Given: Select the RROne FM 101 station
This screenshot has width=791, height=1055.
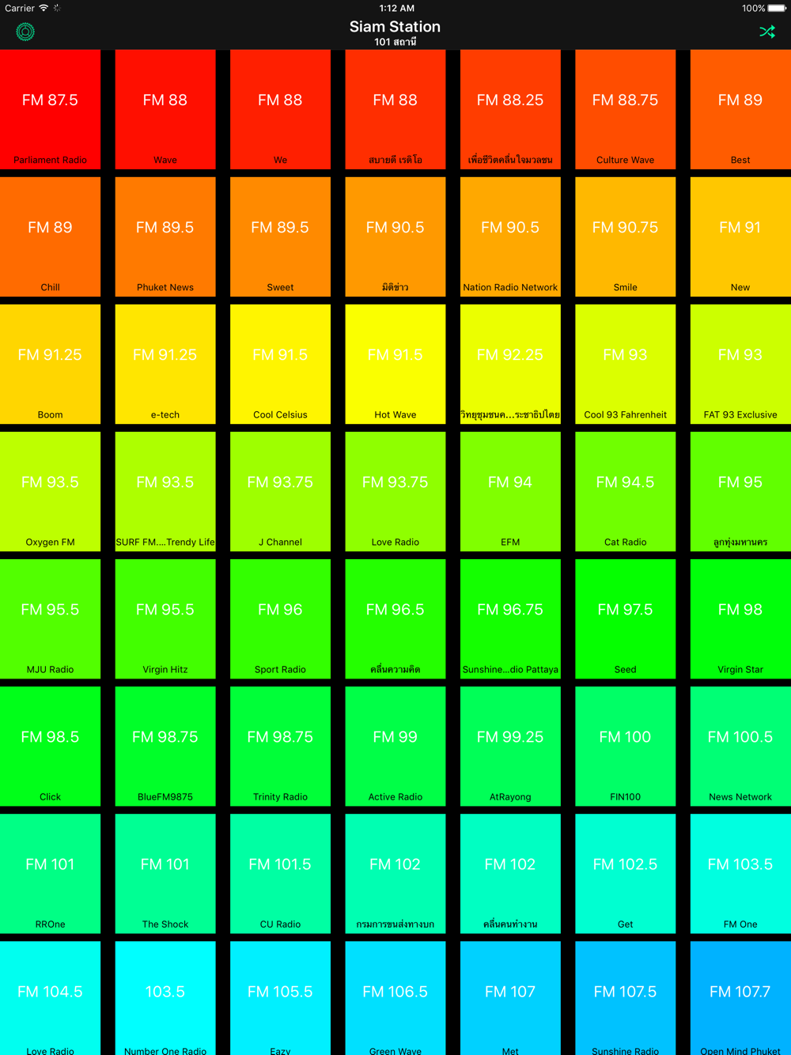Looking at the screenshot, I should coord(50,873).
